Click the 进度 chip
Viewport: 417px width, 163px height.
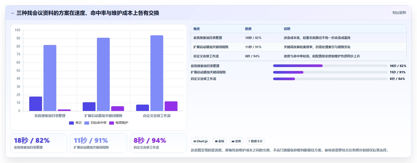236,141
